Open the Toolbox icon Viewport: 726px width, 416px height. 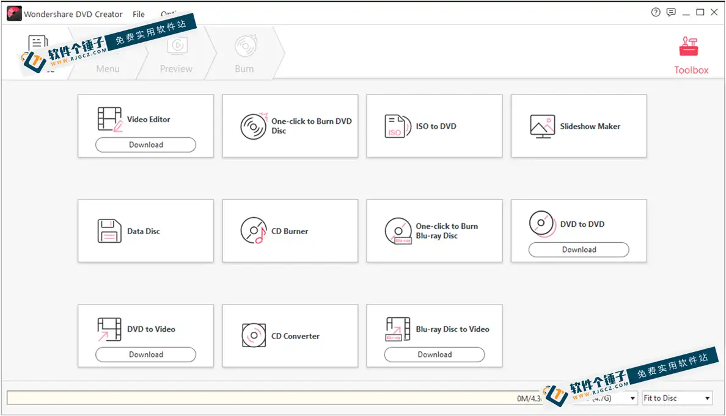pyautogui.click(x=689, y=46)
